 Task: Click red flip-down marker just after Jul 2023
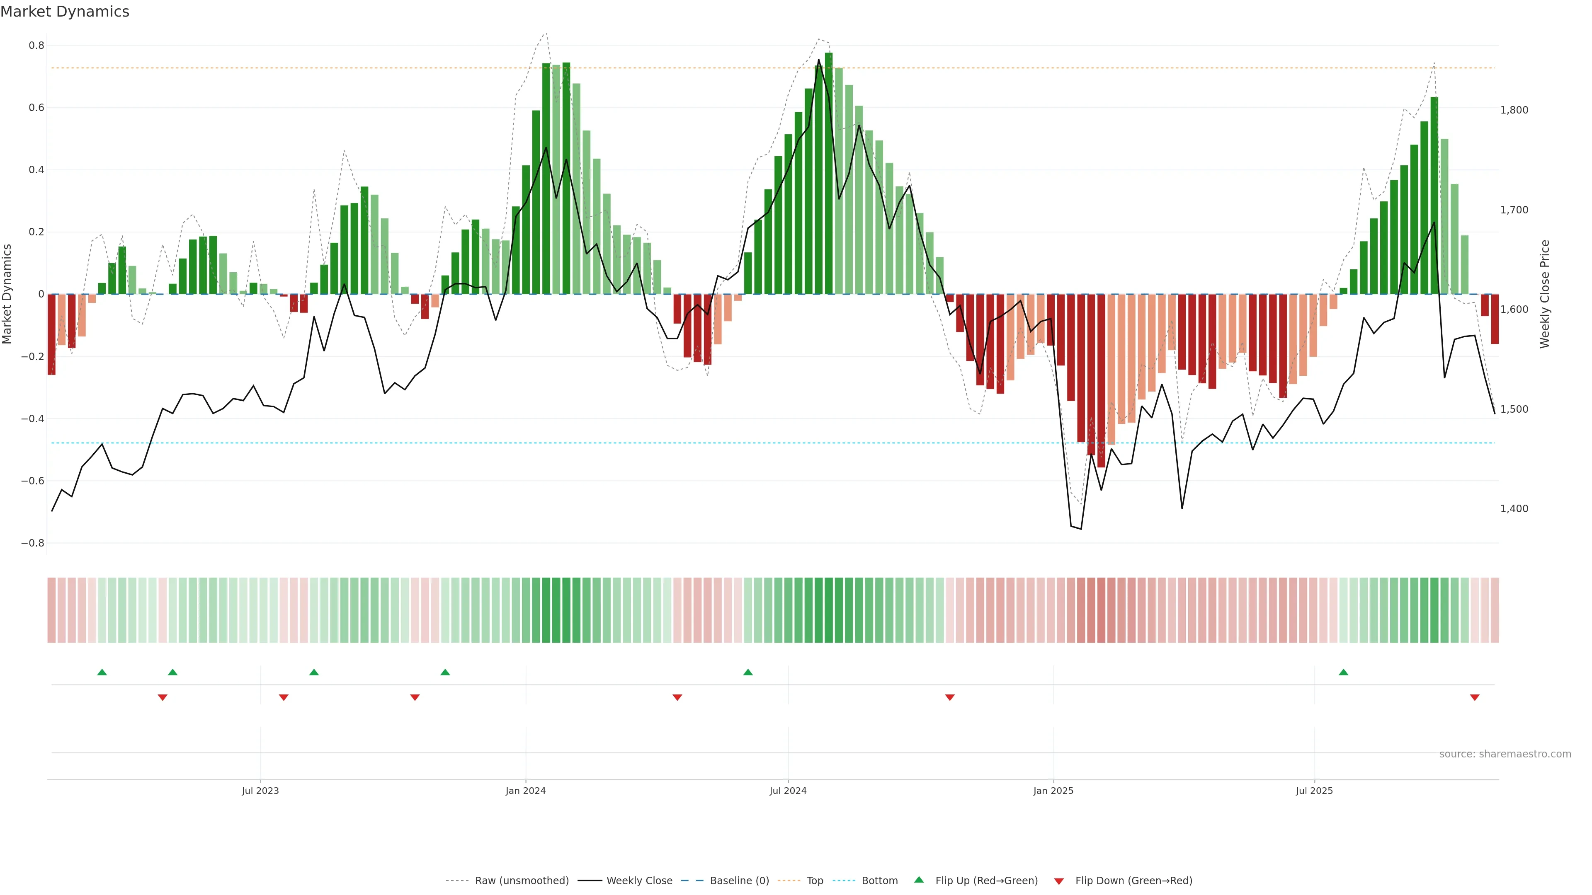[x=284, y=697]
